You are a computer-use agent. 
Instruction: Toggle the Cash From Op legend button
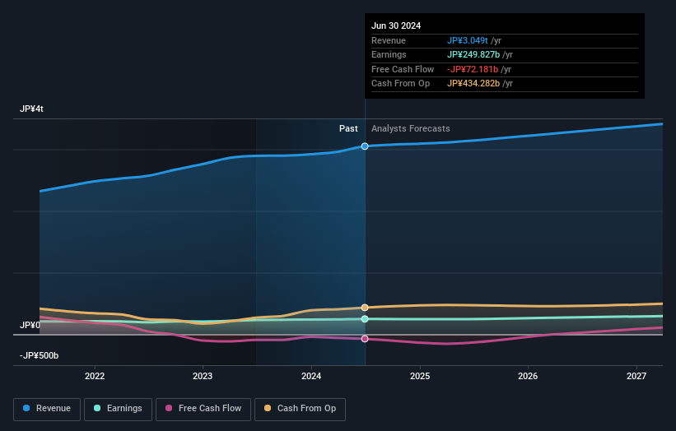300,409
